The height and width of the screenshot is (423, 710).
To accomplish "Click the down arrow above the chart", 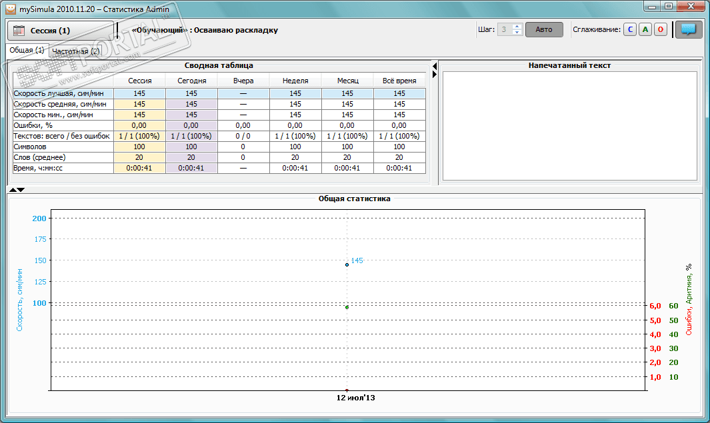I will point(21,190).
